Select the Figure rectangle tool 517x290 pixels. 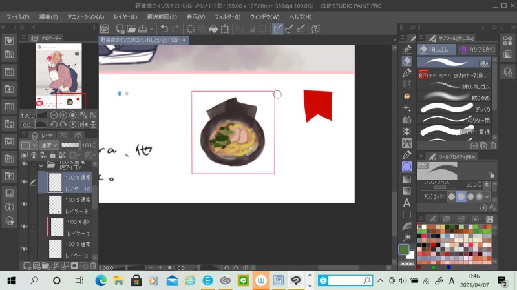(407, 214)
